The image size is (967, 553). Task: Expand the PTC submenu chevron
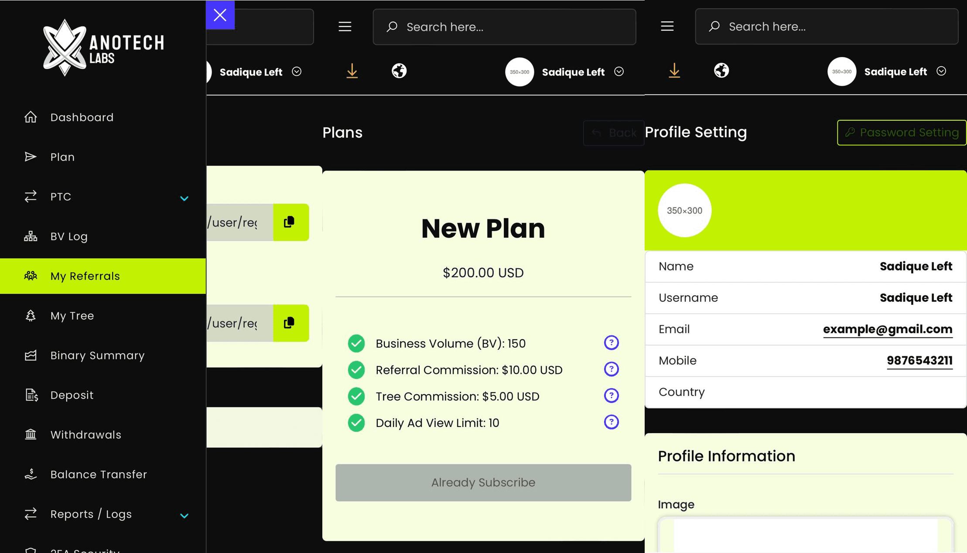point(184,198)
